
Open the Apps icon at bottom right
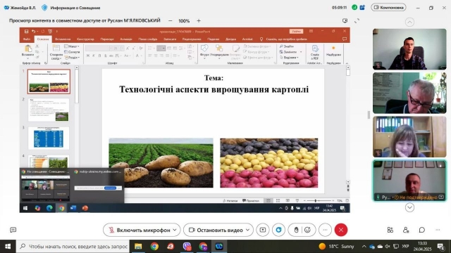coord(390,230)
